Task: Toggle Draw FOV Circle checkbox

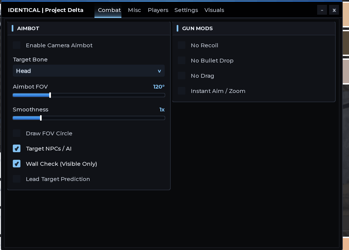Action: click(x=17, y=133)
